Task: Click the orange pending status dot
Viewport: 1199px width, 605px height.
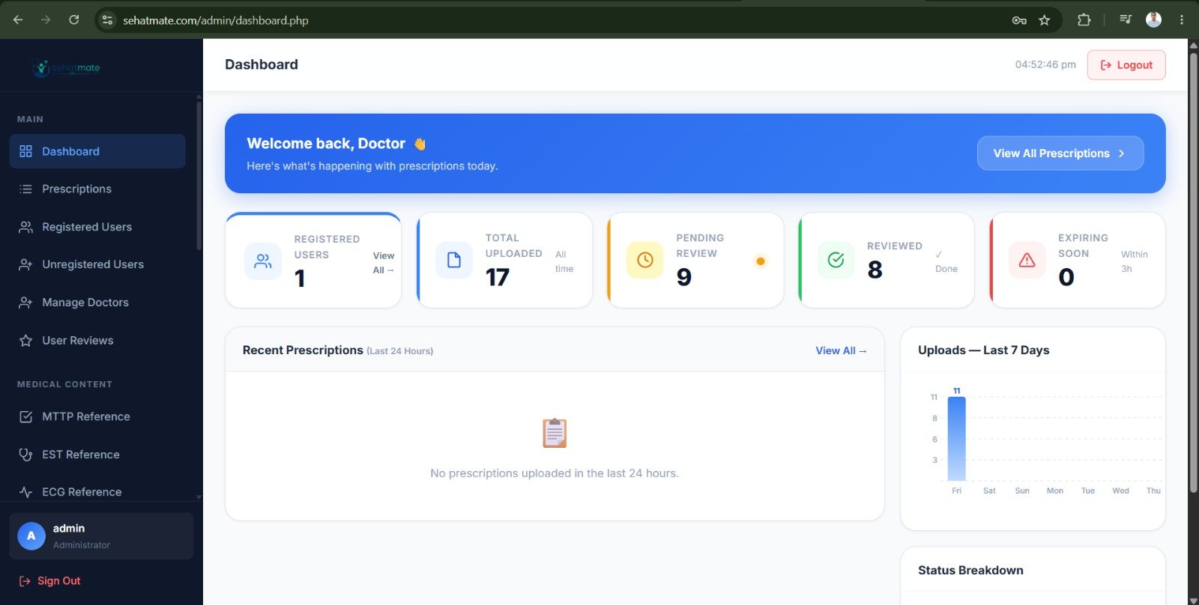Action: [761, 261]
